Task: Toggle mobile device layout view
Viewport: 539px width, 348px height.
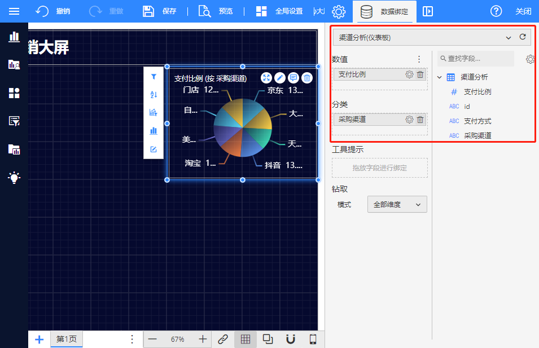Action: tap(313, 339)
